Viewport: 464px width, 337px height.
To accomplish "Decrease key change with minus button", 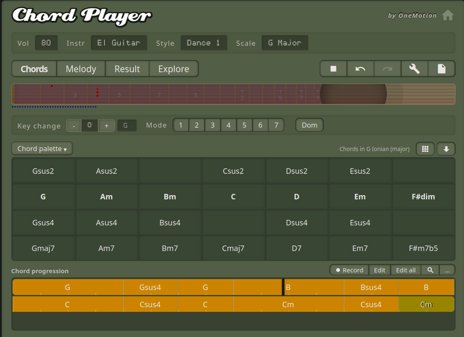I will click(74, 125).
